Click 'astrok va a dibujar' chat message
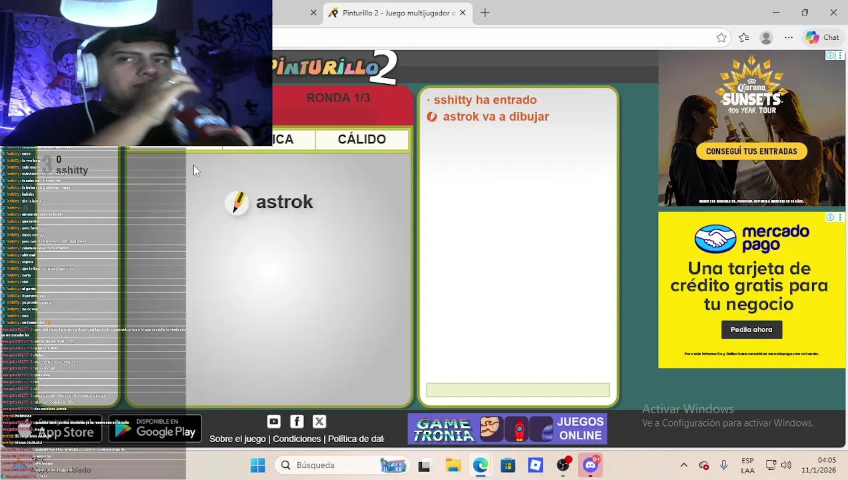The image size is (848, 480). 496,117
